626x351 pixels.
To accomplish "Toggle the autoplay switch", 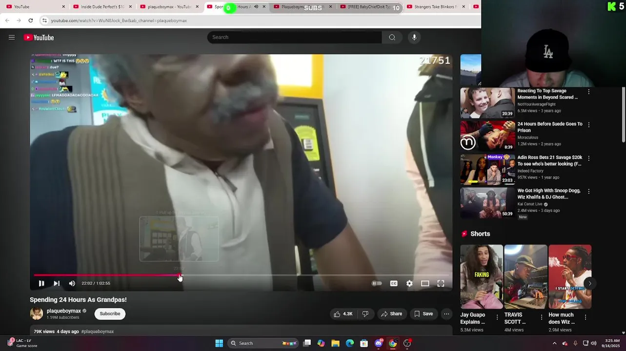I will pyautogui.click(x=377, y=283).
